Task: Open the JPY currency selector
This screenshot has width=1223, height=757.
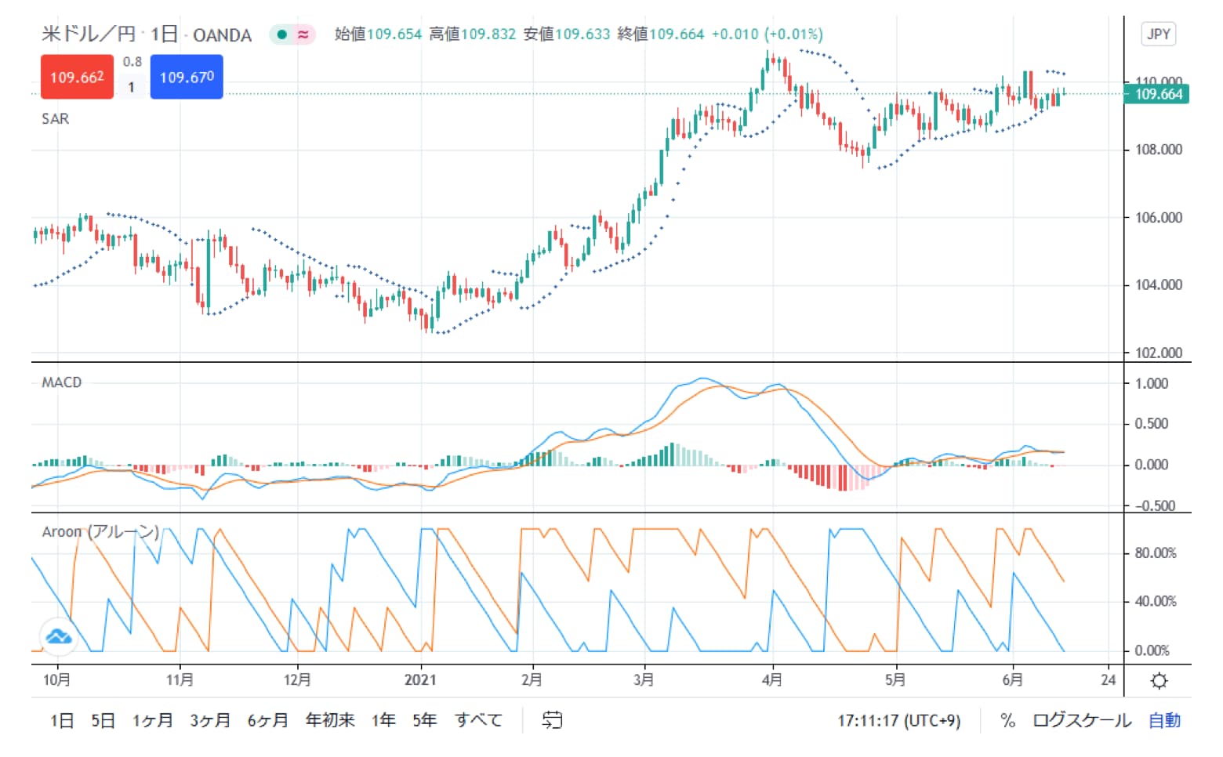Action: click(1159, 34)
